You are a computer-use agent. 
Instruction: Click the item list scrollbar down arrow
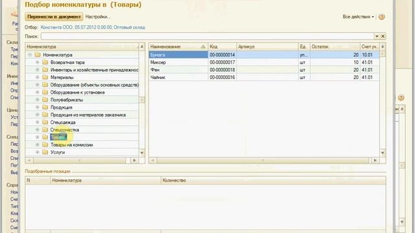[383, 153]
